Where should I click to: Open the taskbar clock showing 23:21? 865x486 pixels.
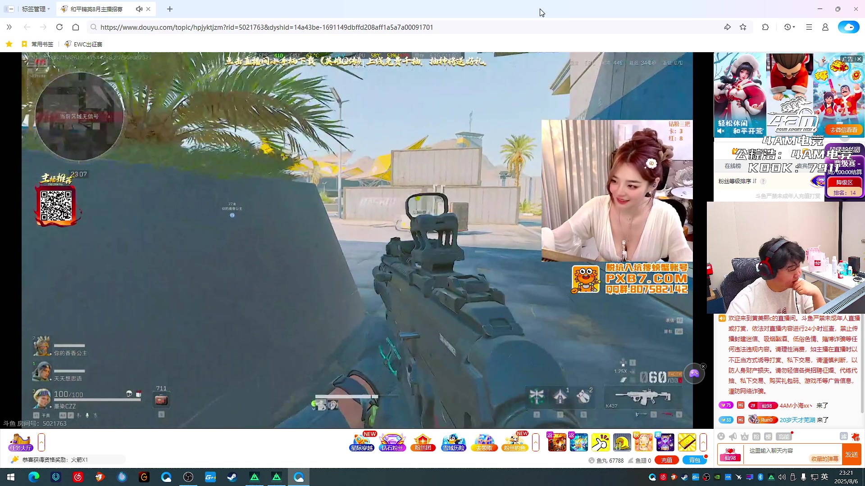(846, 477)
